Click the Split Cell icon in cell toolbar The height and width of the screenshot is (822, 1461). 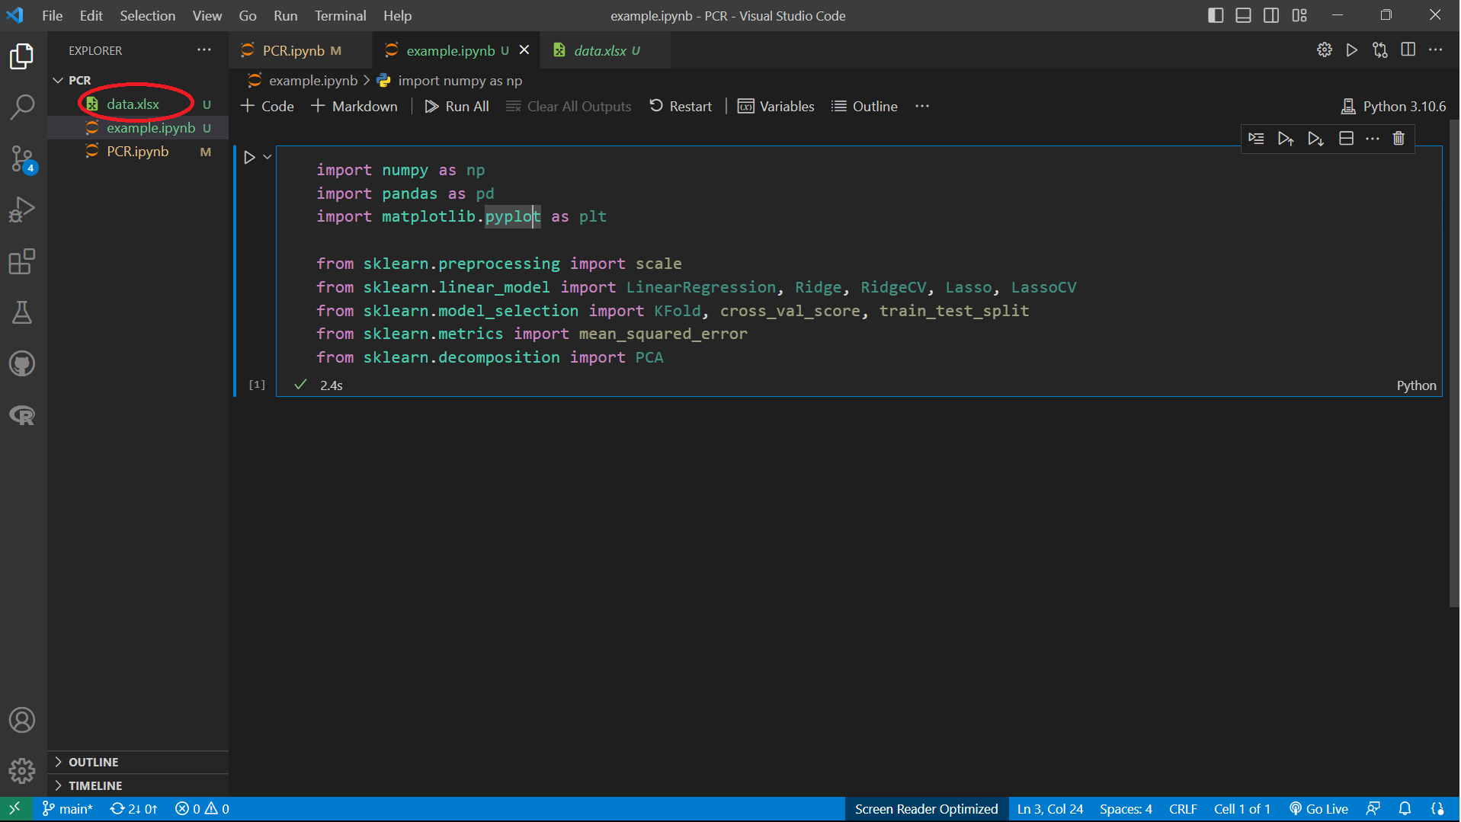(x=1346, y=139)
